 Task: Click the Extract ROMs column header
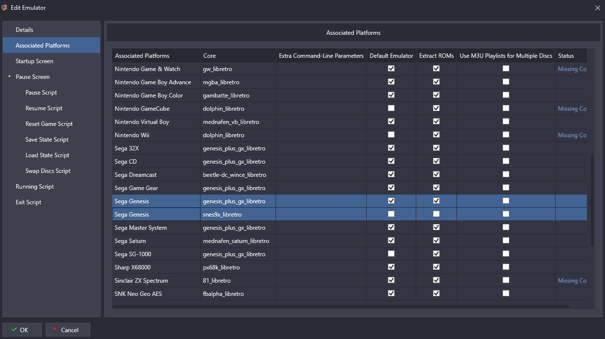click(436, 55)
